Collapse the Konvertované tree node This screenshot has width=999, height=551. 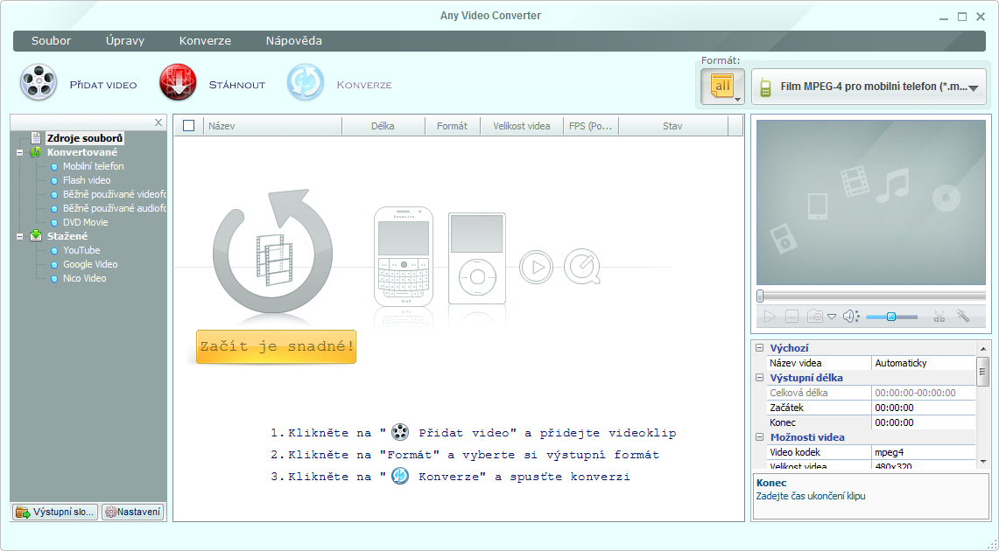click(x=20, y=153)
